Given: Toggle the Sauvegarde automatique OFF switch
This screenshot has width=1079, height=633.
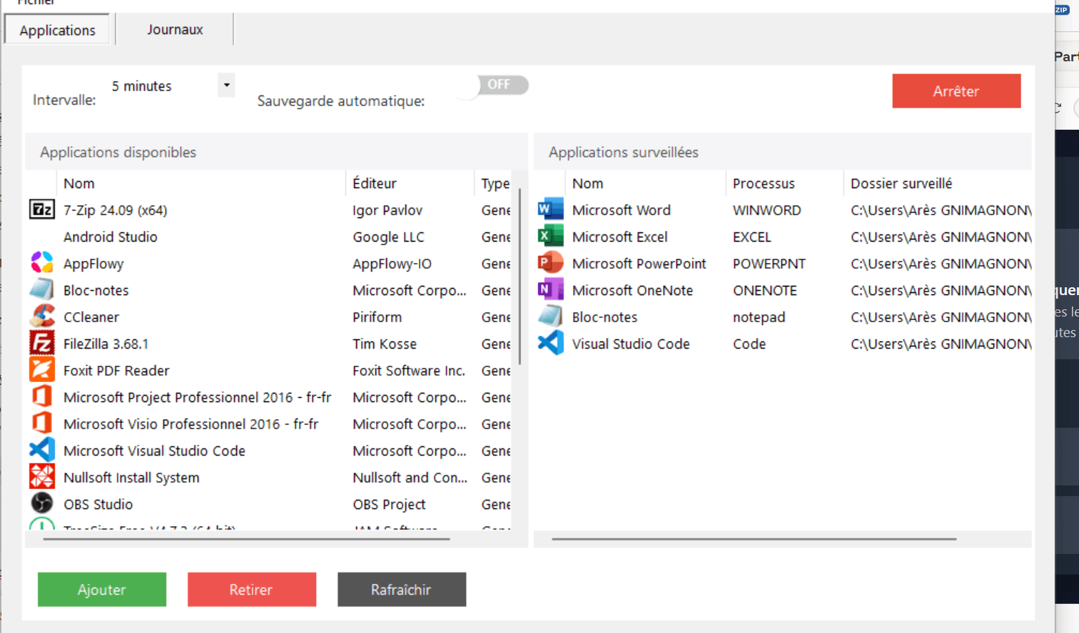Looking at the screenshot, I should (x=492, y=86).
